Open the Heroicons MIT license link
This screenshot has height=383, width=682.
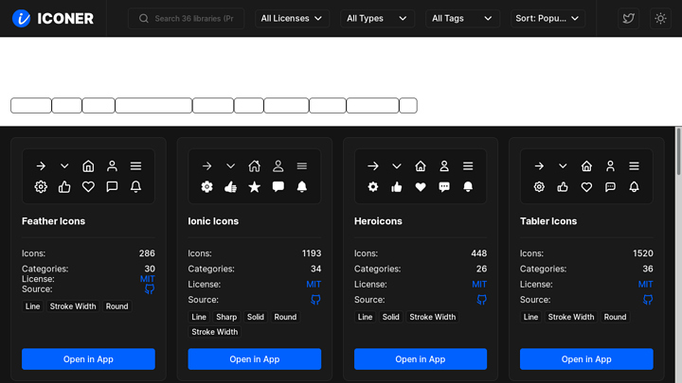(x=479, y=285)
